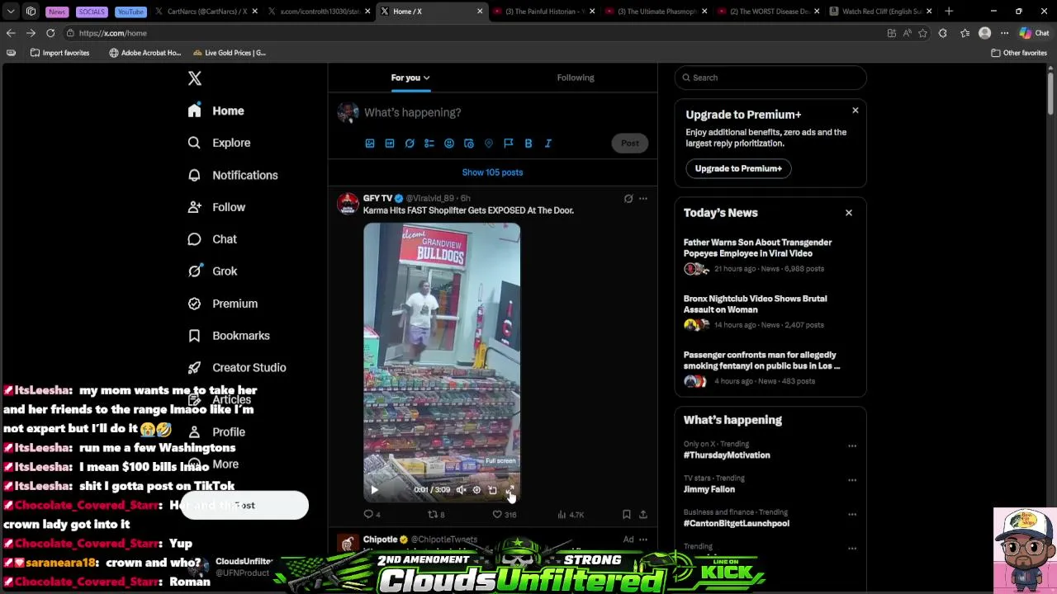Schedule the post with calendar icon
Image resolution: width=1057 pixels, height=594 pixels.
point(469,144)
